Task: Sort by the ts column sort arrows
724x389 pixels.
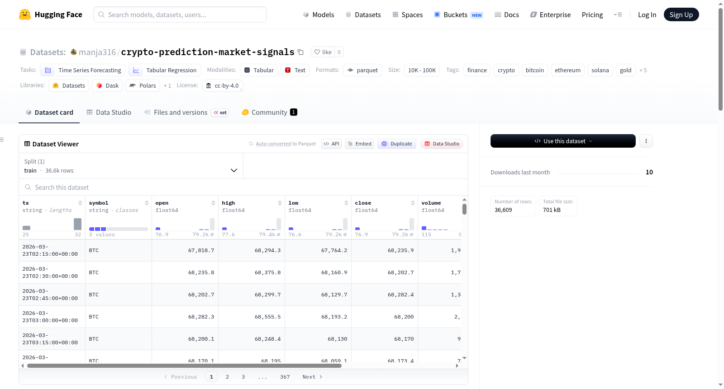Action: 80,203
